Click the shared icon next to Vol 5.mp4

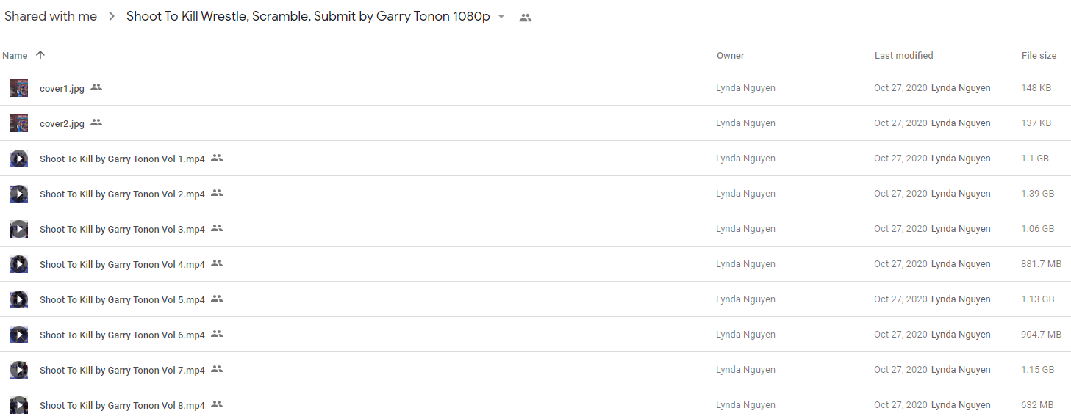[217, 299]
